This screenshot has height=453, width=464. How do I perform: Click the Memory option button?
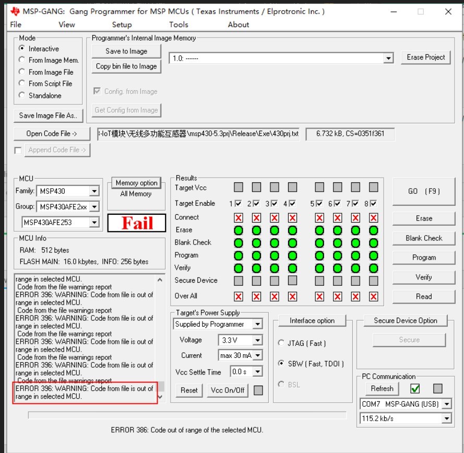[136, 183]
